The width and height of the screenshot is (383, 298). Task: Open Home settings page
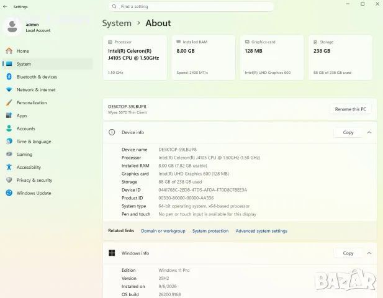[x=48, y=51]
